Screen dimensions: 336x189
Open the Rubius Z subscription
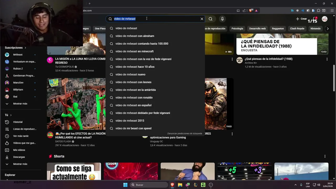[20, 69]
